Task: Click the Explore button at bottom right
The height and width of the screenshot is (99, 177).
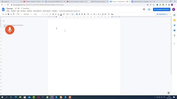Action: point(169,93)
